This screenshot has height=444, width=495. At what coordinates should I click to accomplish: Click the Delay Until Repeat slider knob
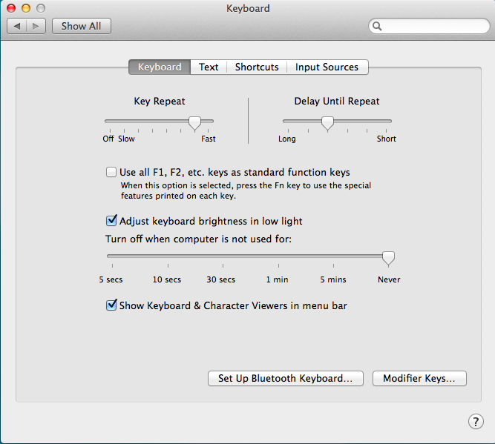327,122
